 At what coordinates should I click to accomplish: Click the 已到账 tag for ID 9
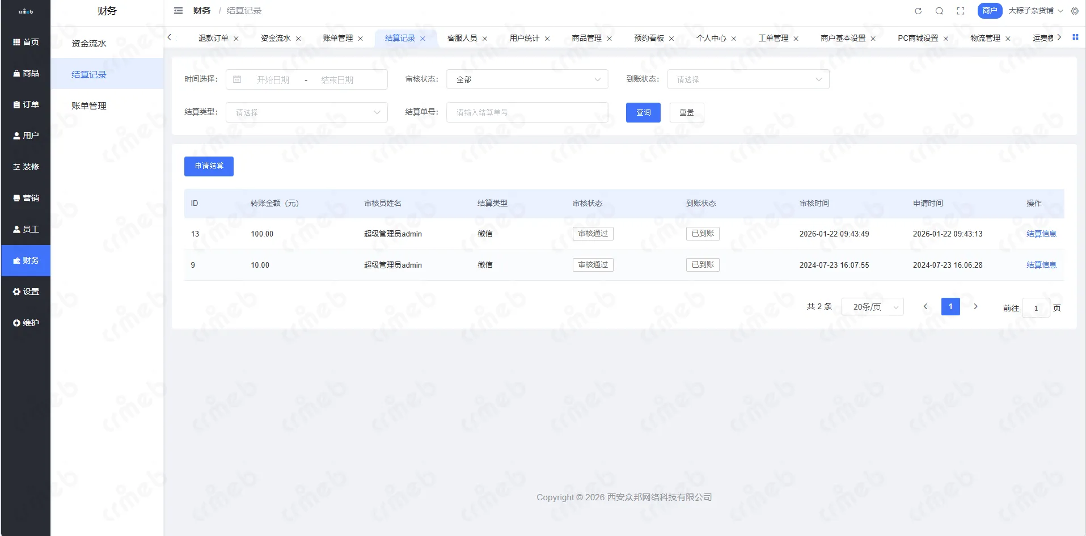(703, 265)
